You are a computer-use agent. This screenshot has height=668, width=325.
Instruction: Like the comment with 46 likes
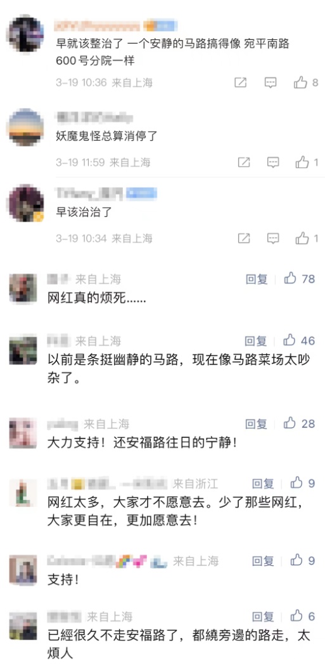[x=290, y=340]
